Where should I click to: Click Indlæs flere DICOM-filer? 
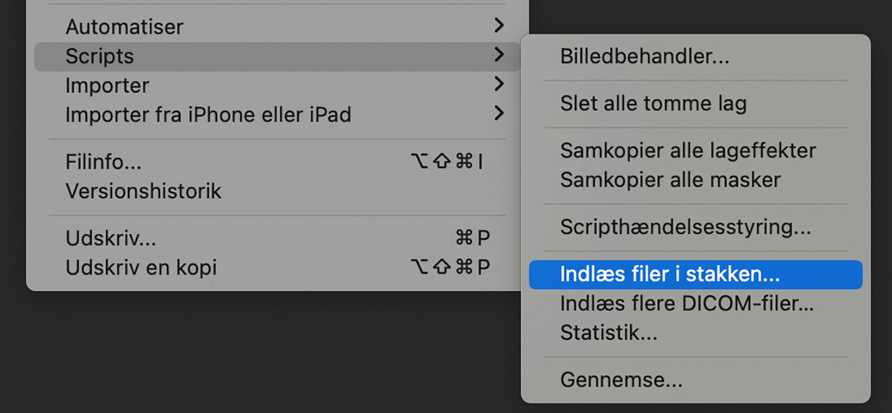pos(687,304)
